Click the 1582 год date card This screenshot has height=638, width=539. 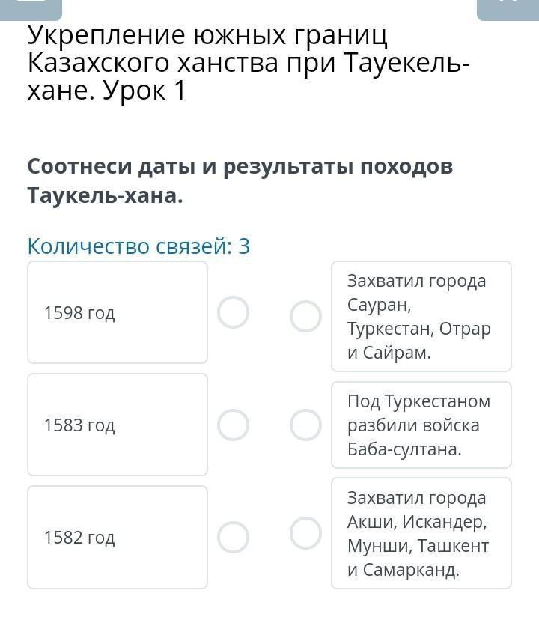118,537
